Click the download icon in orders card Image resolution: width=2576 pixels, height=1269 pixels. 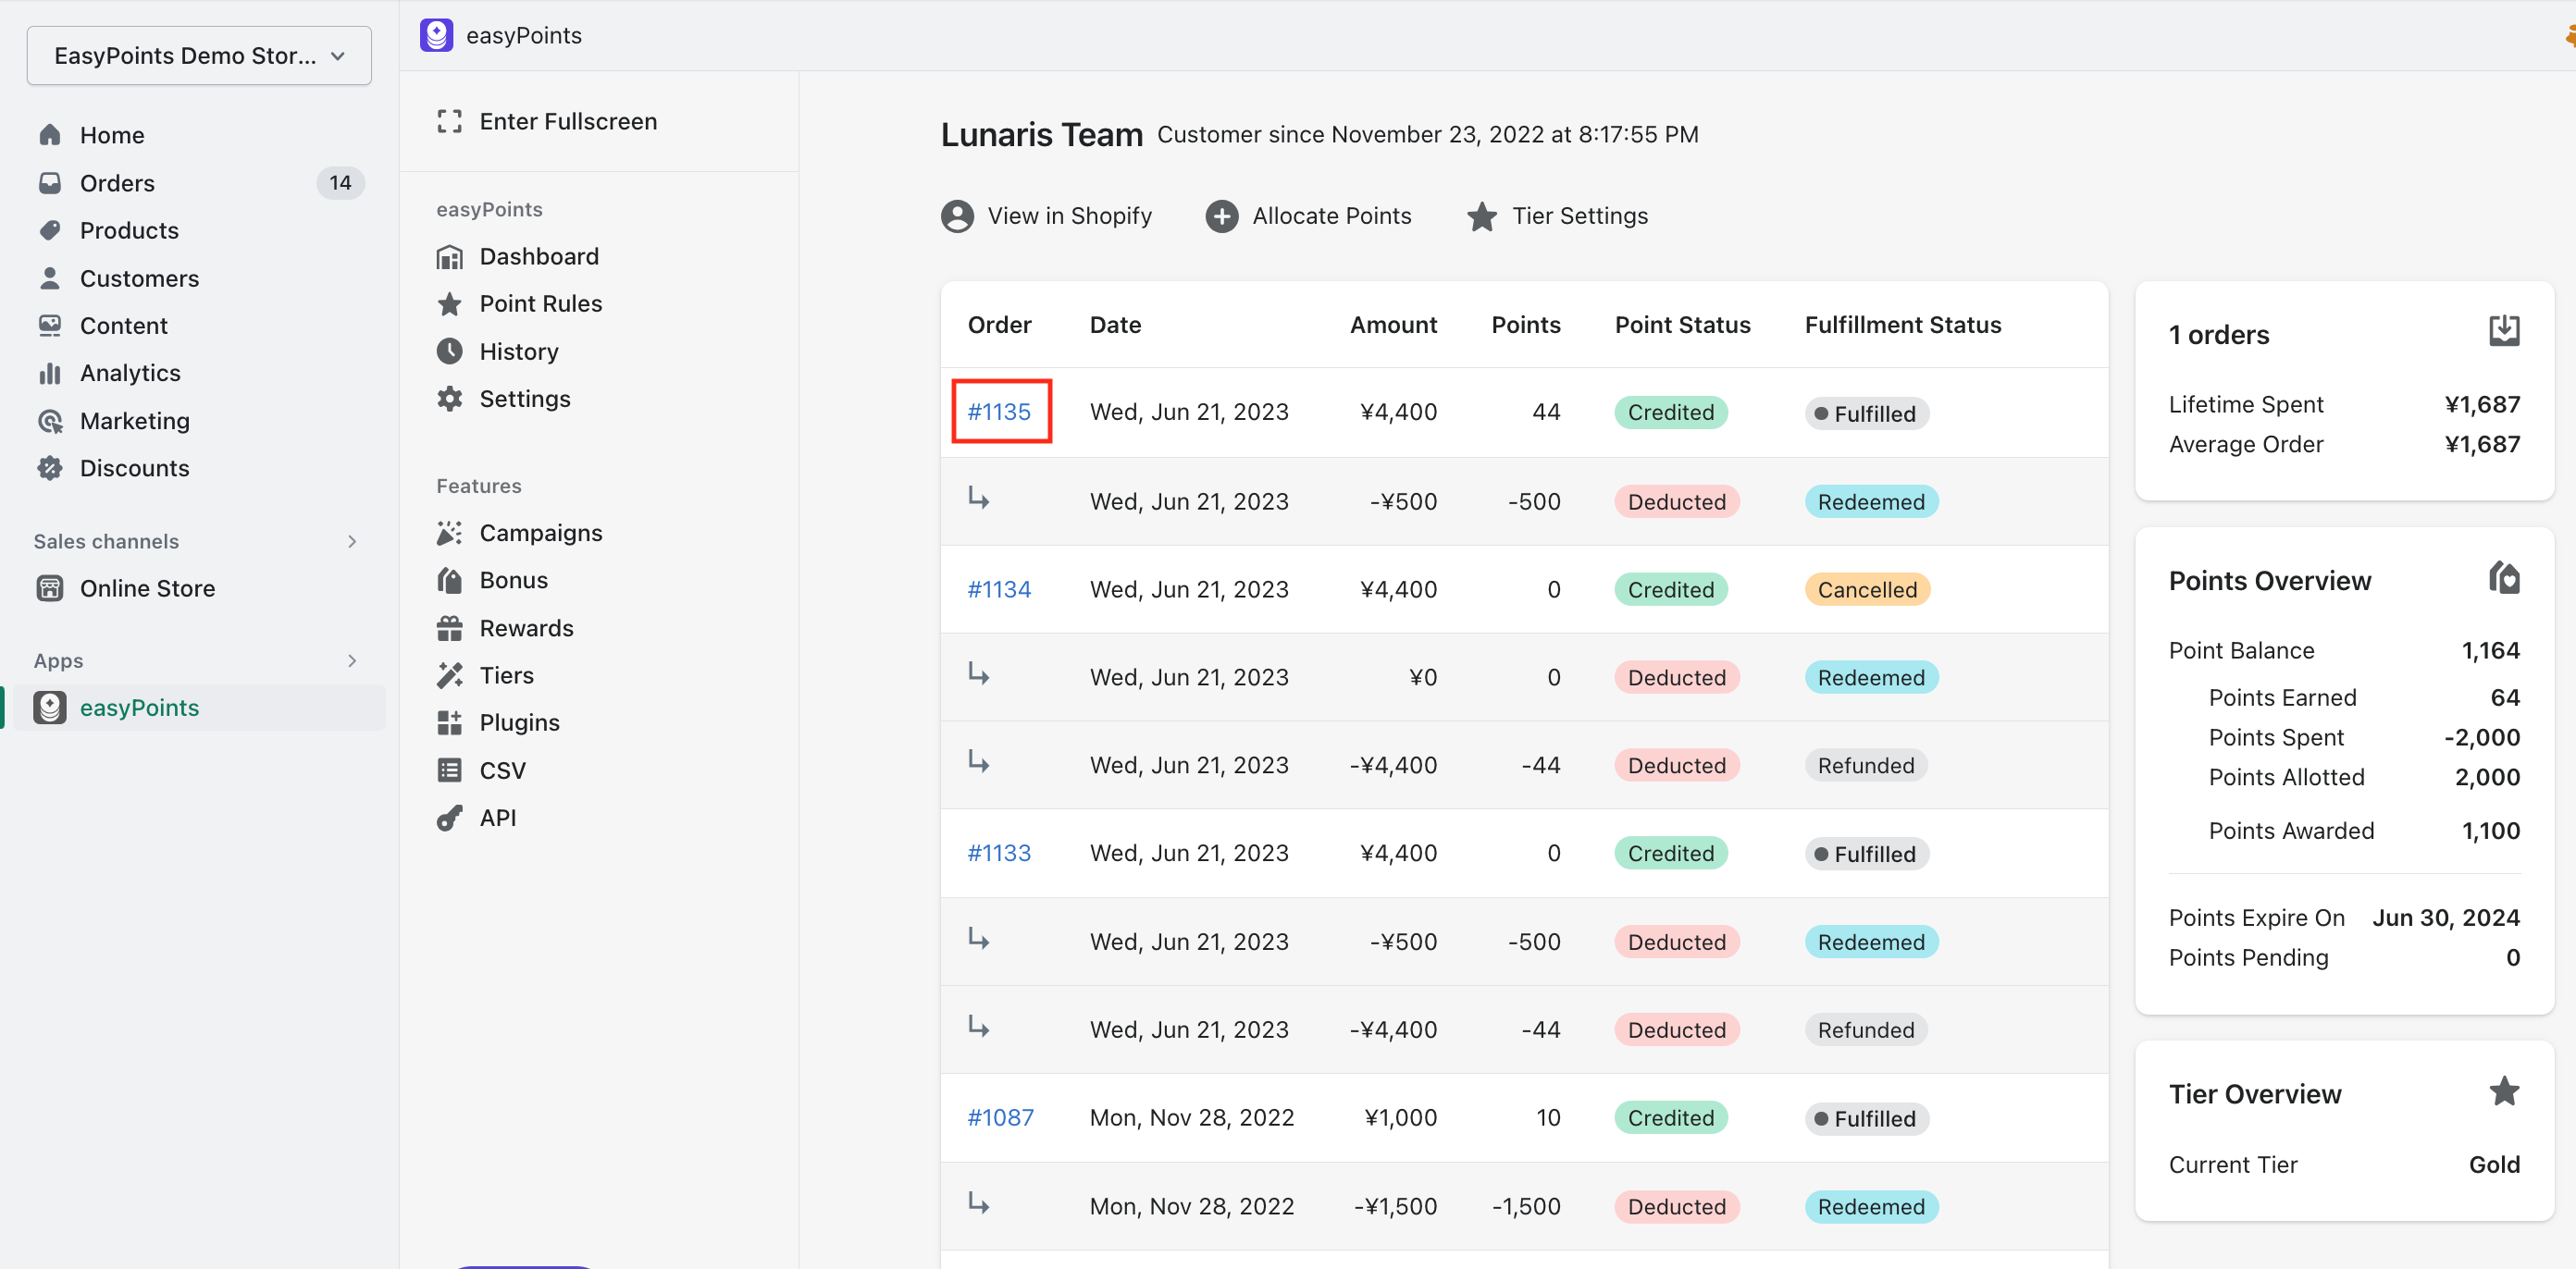coord(2503,331)
